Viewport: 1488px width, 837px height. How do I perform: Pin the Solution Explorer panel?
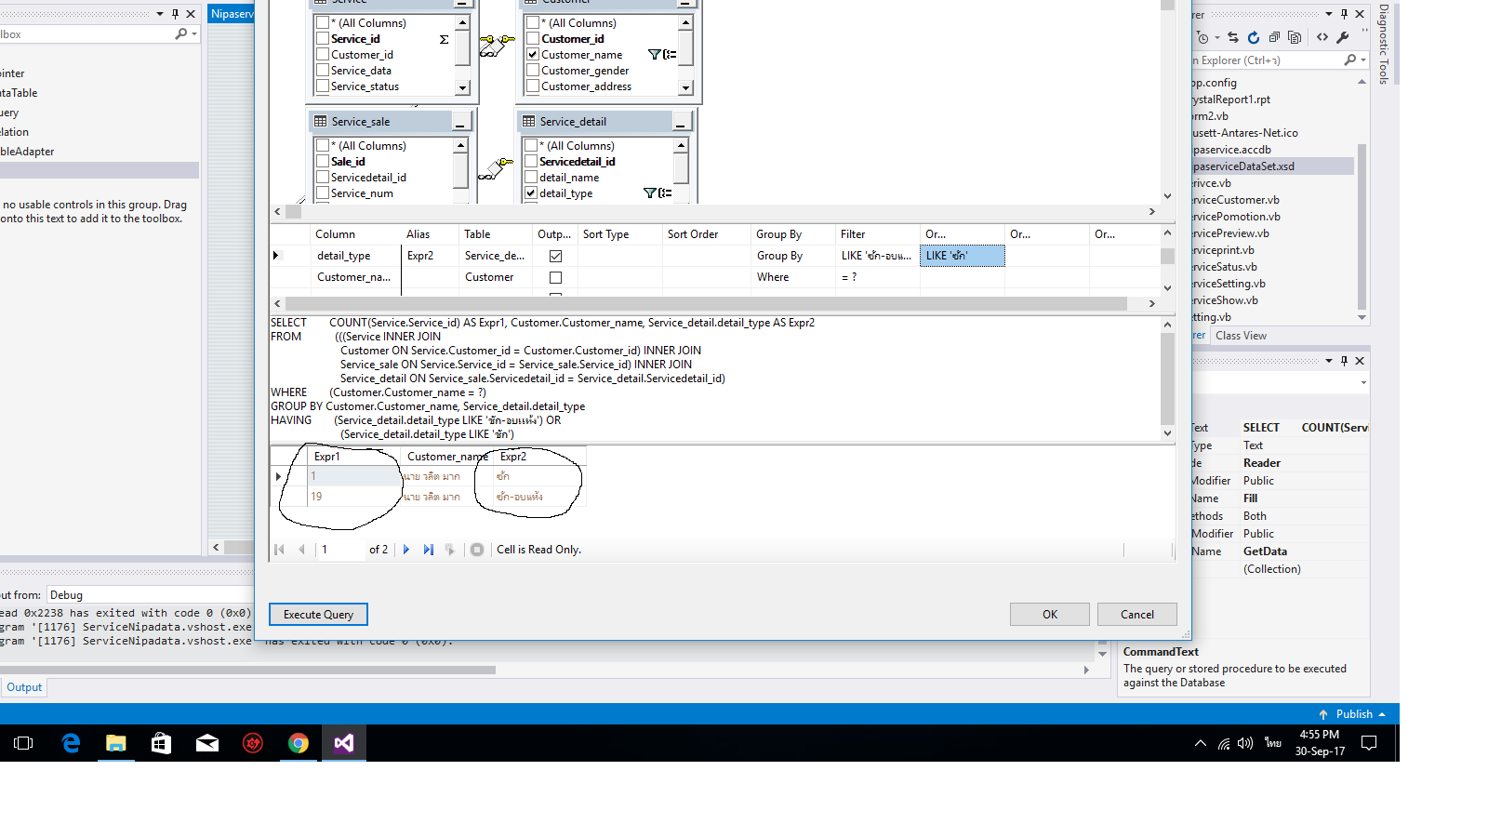(1344, 14)
